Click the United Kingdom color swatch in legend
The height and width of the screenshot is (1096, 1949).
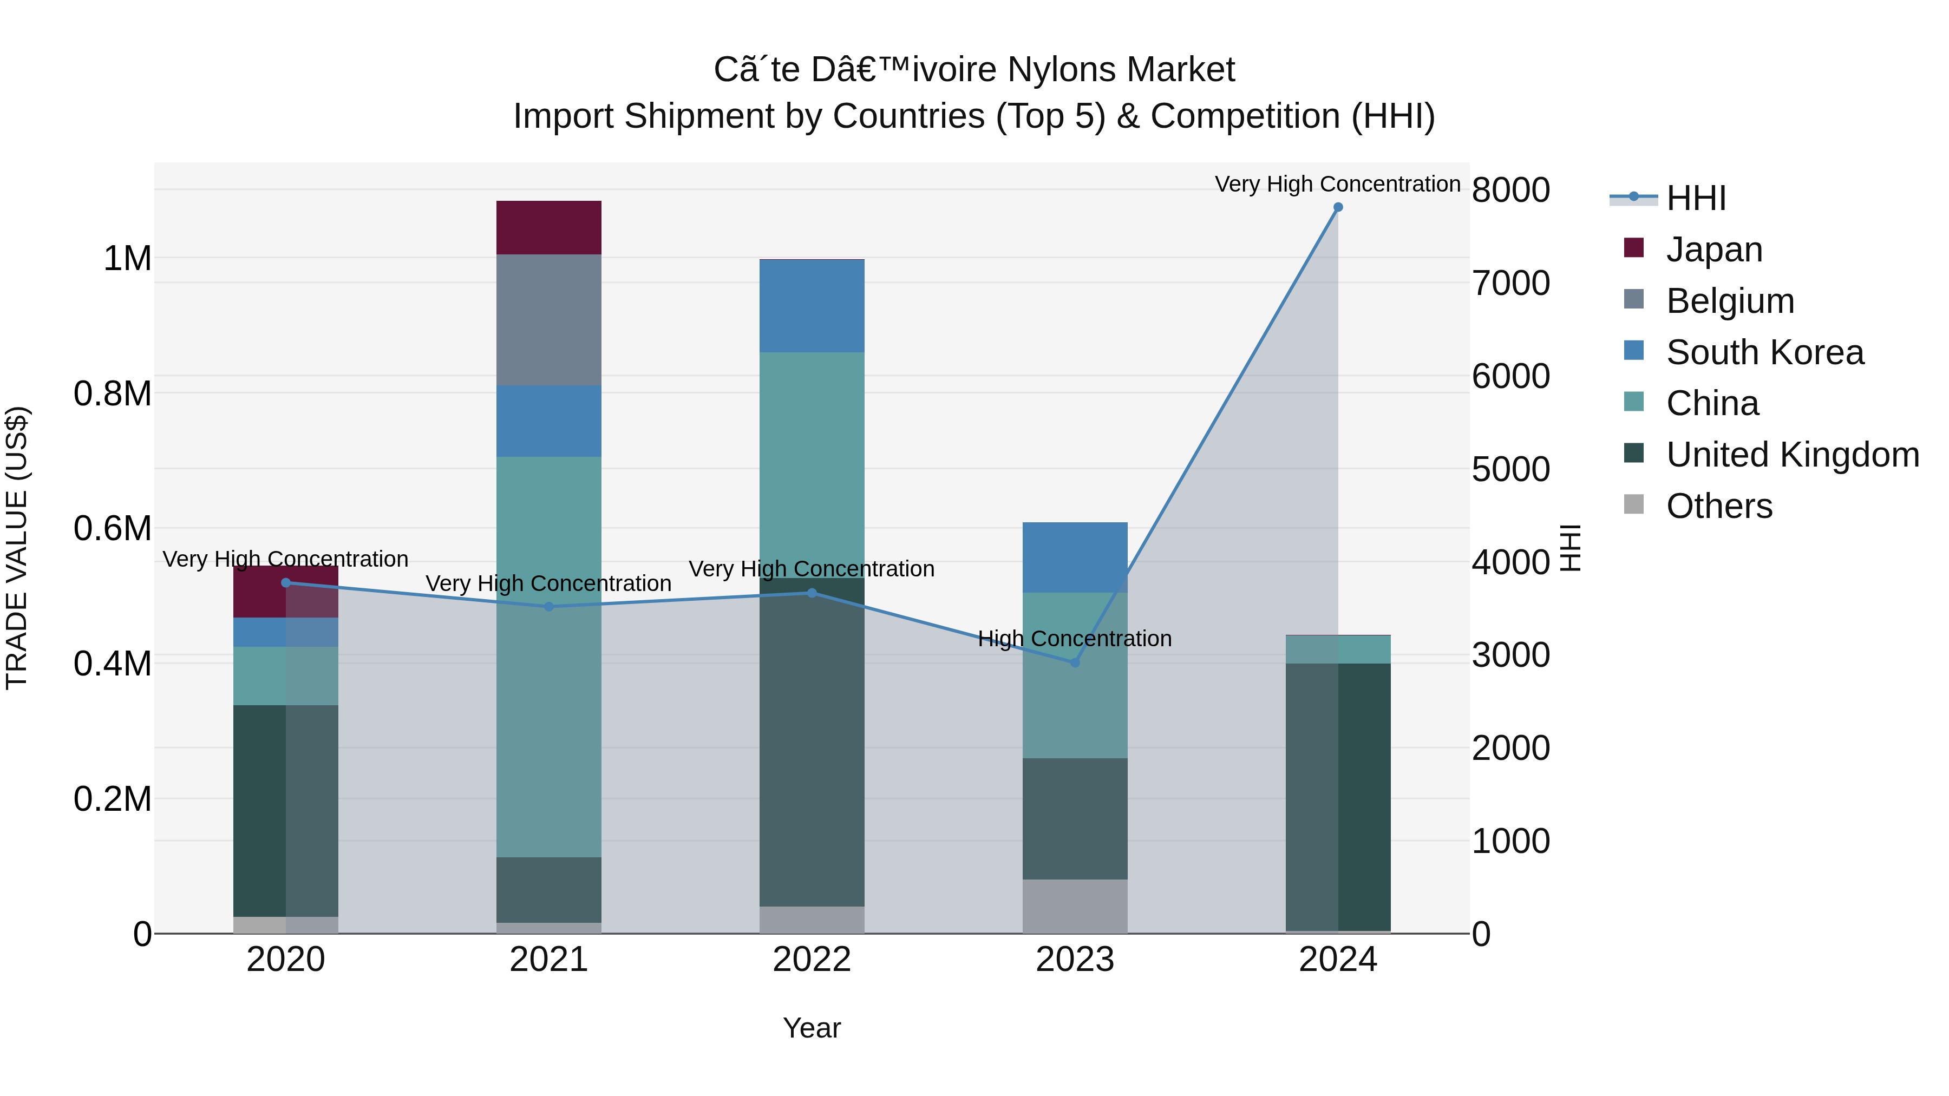1634,453
